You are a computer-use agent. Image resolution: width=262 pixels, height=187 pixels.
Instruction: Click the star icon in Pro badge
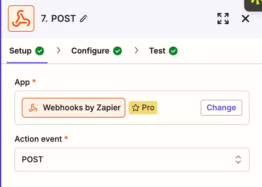(x=135, y=108)
